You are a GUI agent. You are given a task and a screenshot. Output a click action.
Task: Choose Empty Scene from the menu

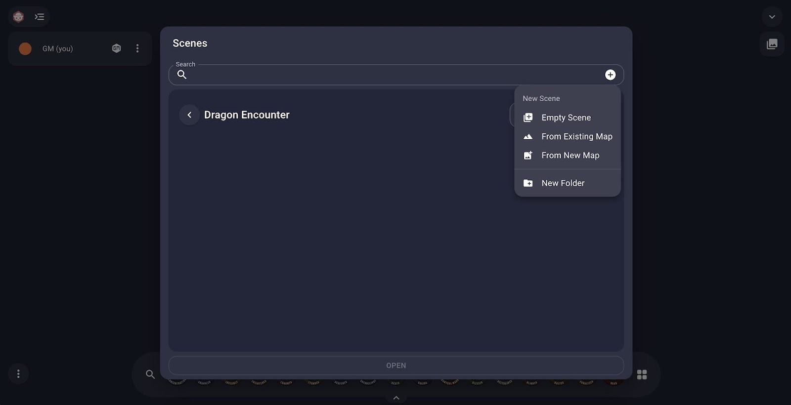click(x=568, y=118)
